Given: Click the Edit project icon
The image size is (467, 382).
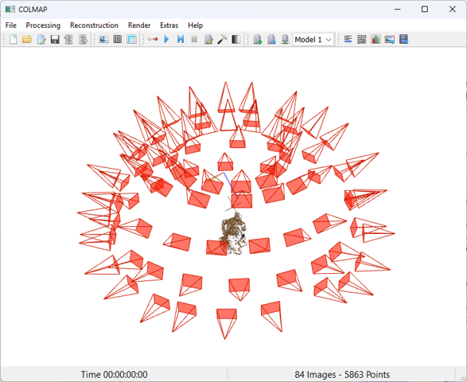Looking at the screenshot, I should [41, 39].
